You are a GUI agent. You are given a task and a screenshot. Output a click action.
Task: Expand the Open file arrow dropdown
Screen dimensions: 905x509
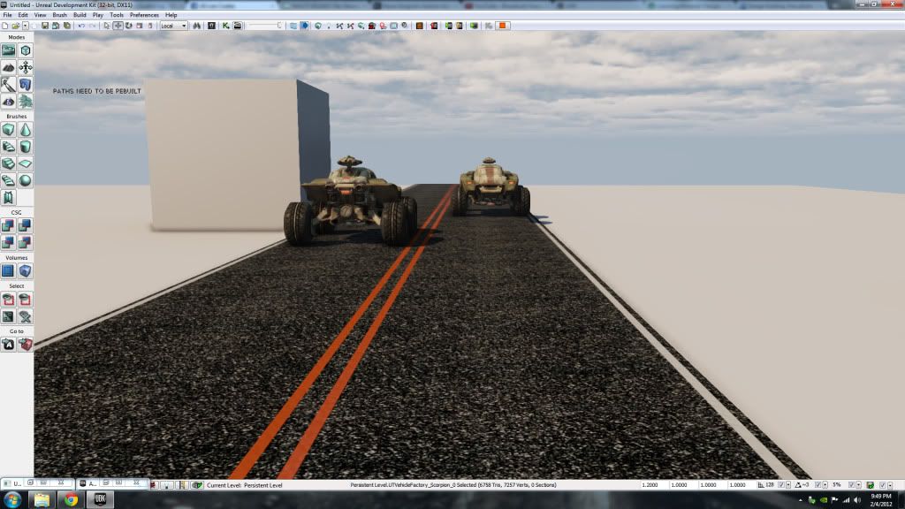pyautogui.click(x=26, y=26)
